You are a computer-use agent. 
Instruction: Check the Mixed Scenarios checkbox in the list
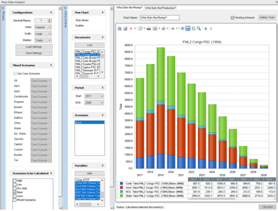click(15, 200)
